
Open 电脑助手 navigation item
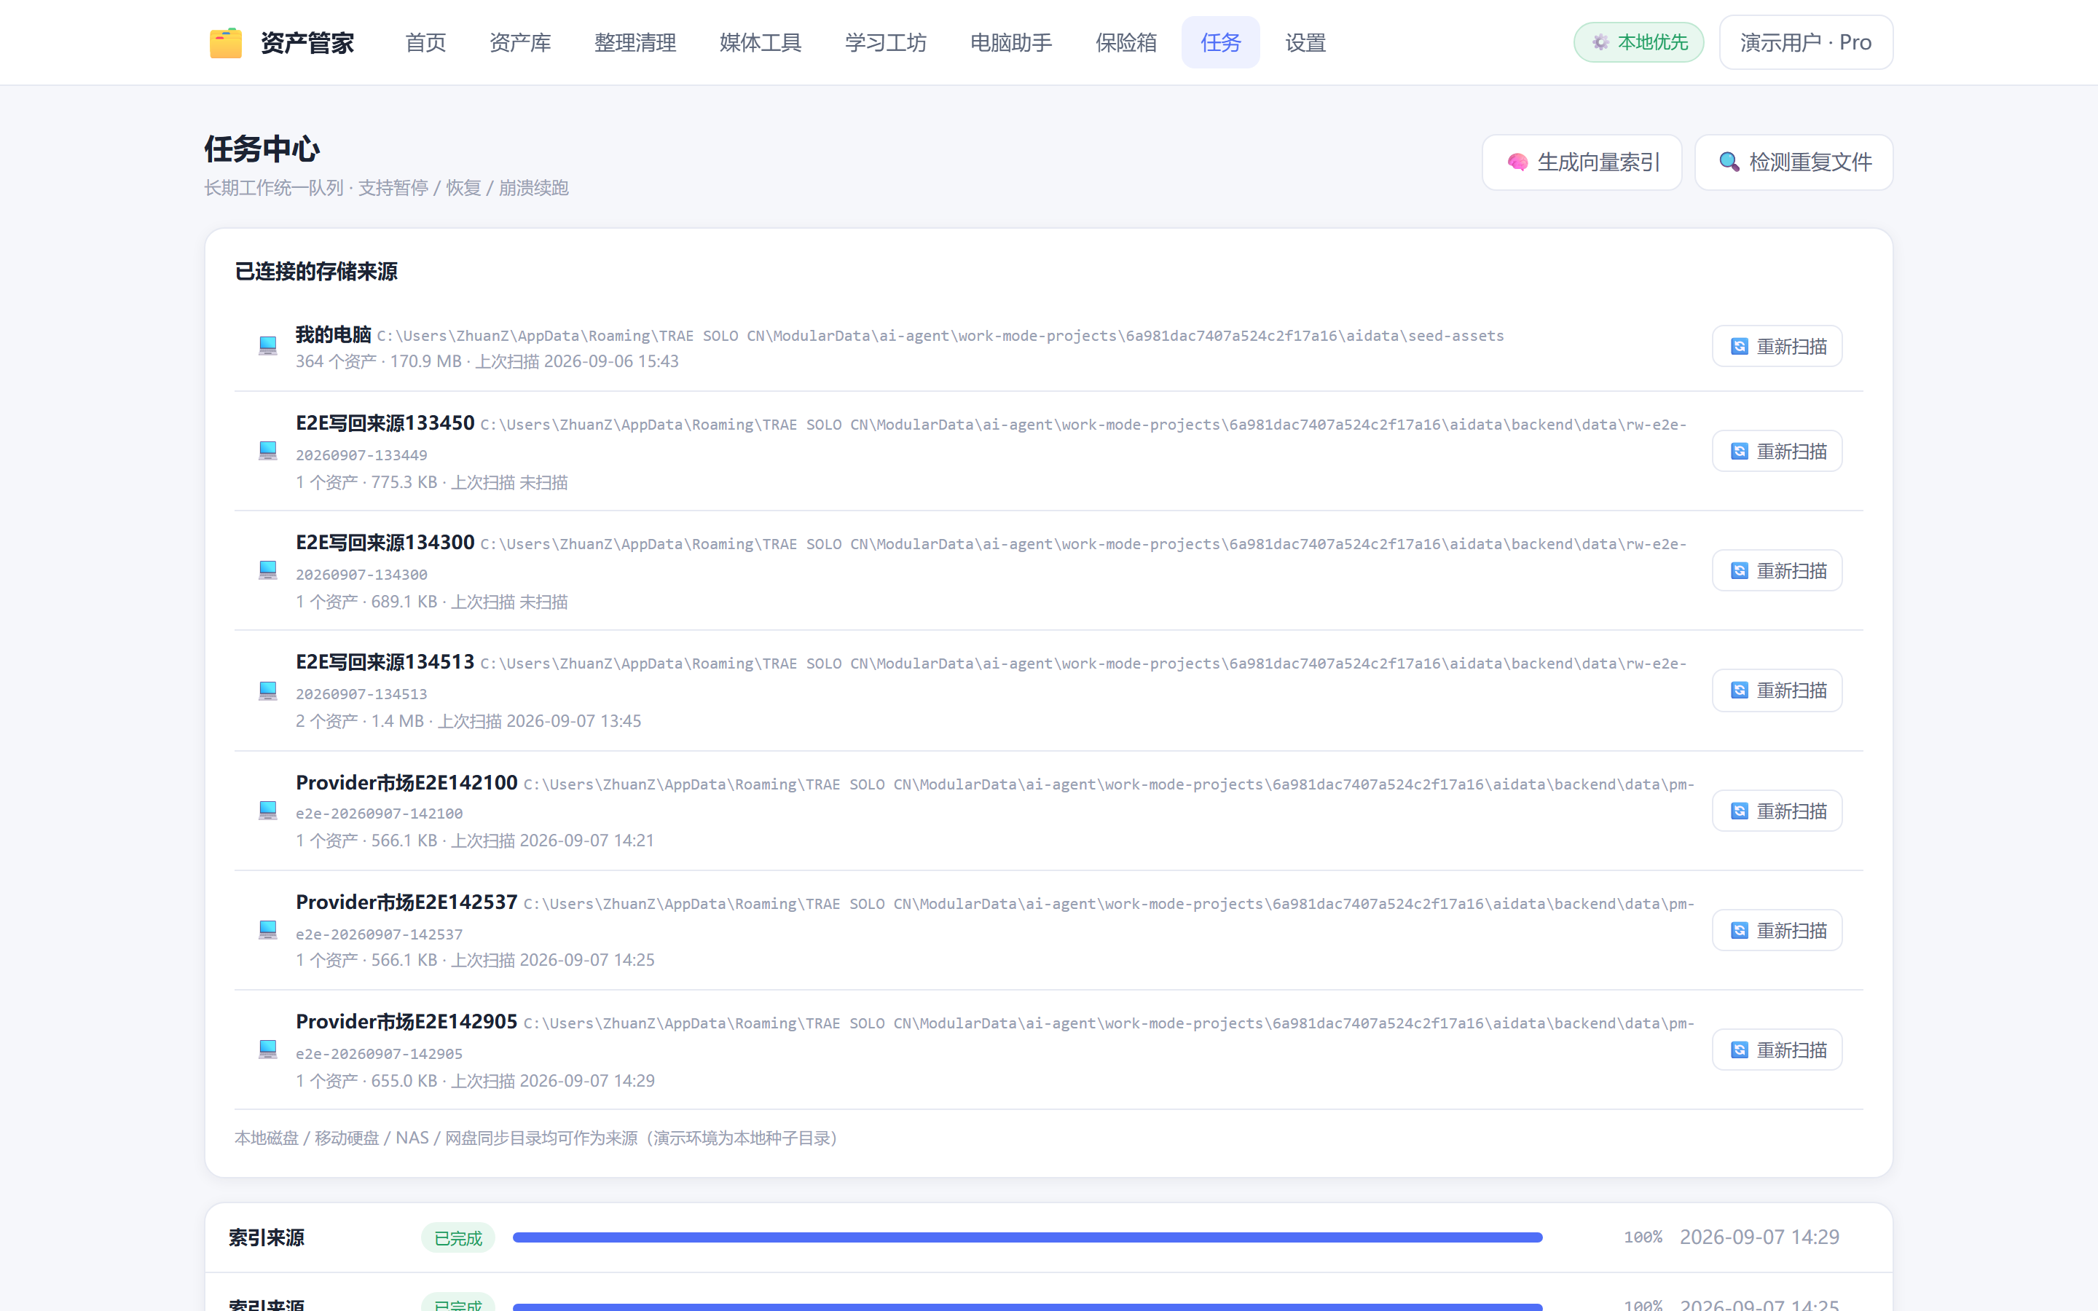[1011, 42]
